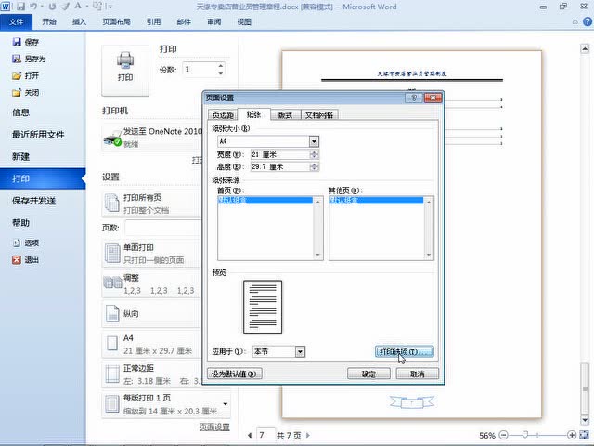
Task: Switch to the 版式 tab
Action: (285, 115)
